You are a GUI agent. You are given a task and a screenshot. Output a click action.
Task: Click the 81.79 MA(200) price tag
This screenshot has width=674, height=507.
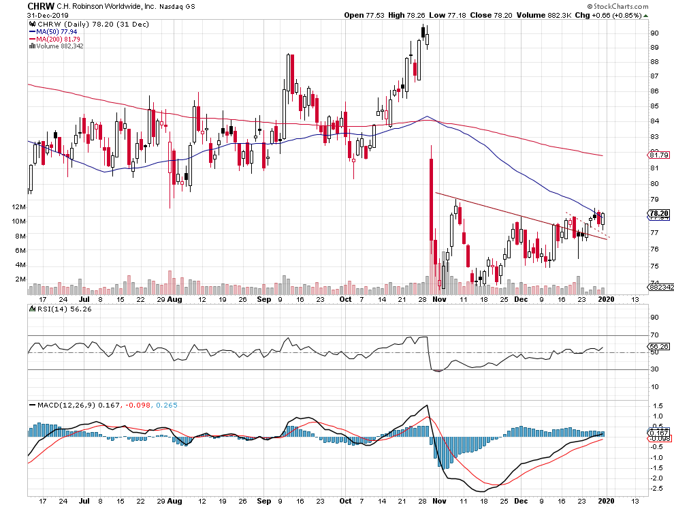tap(658, 155)
